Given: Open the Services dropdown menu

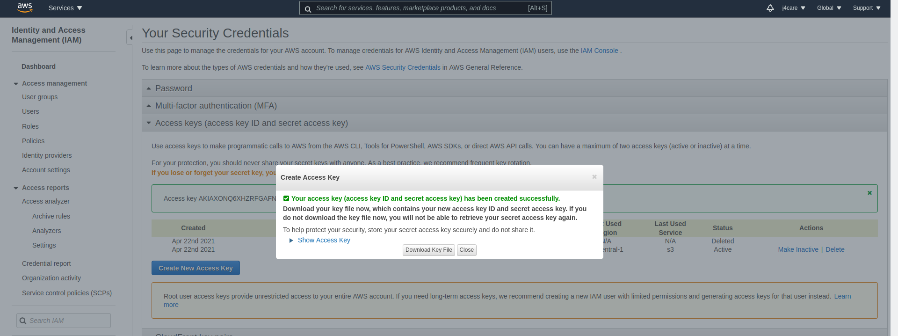Looking at the screenshot, I should coord(65,8).
